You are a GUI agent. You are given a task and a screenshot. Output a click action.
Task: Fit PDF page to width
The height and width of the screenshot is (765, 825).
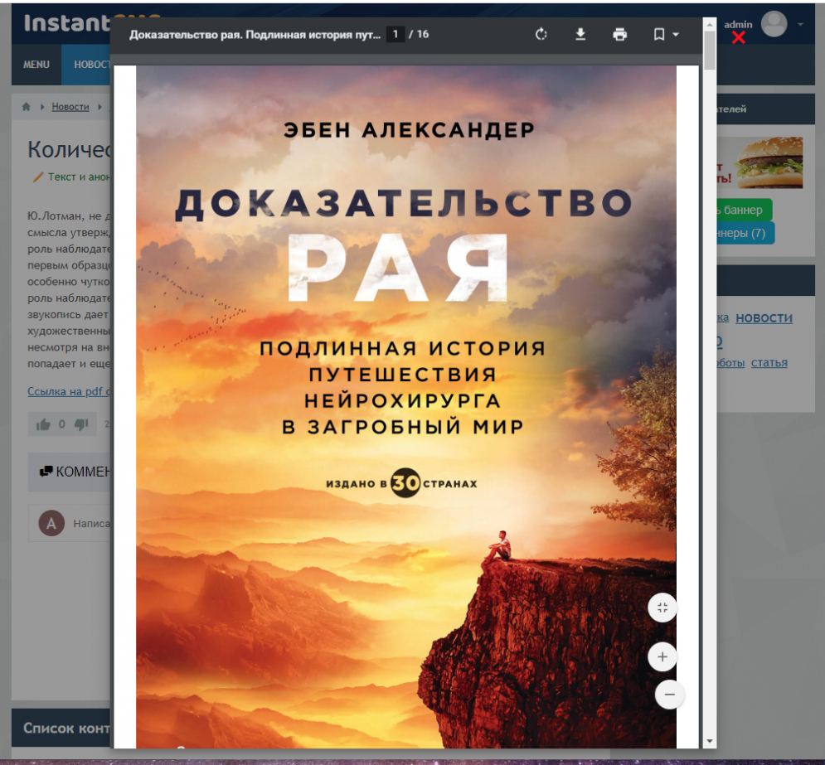(x=662, y=608)
